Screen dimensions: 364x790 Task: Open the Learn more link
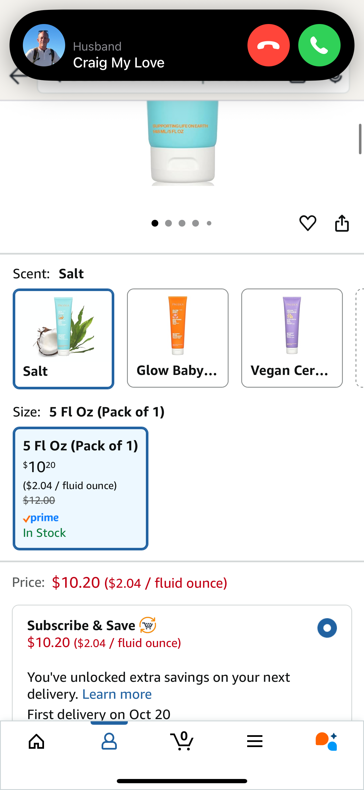tap(117, 694)
